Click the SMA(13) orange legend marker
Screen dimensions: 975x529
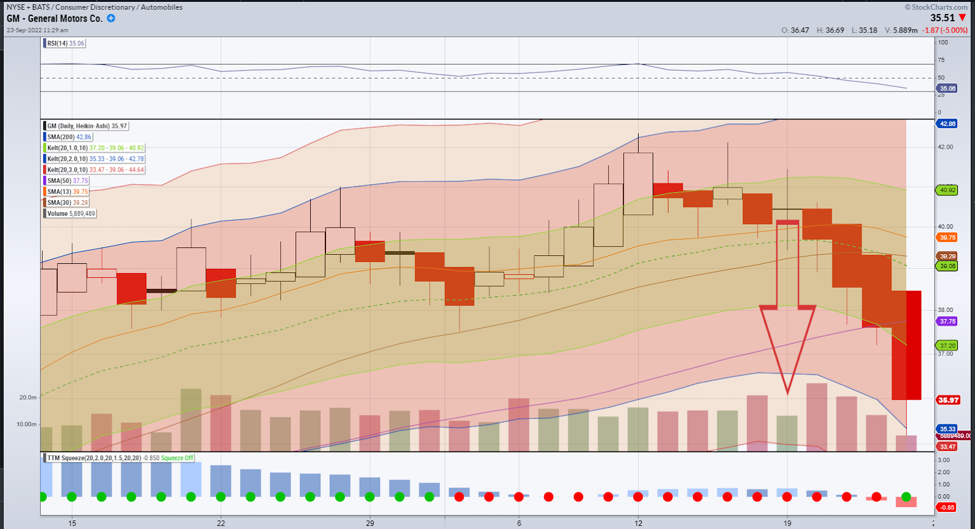pyautogui.click(x=45, y=192)
